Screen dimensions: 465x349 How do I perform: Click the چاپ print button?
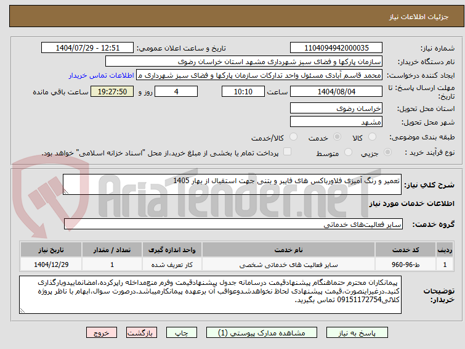182,333
